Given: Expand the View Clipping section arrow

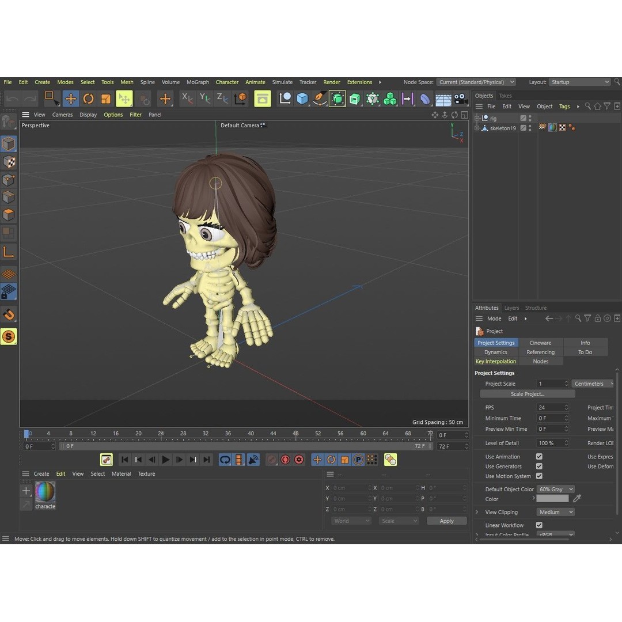Looking at the screenshot, I should click(477, 512).
